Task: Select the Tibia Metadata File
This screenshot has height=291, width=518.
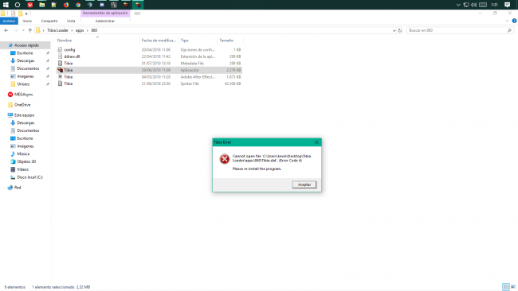Action: point(149,64)
